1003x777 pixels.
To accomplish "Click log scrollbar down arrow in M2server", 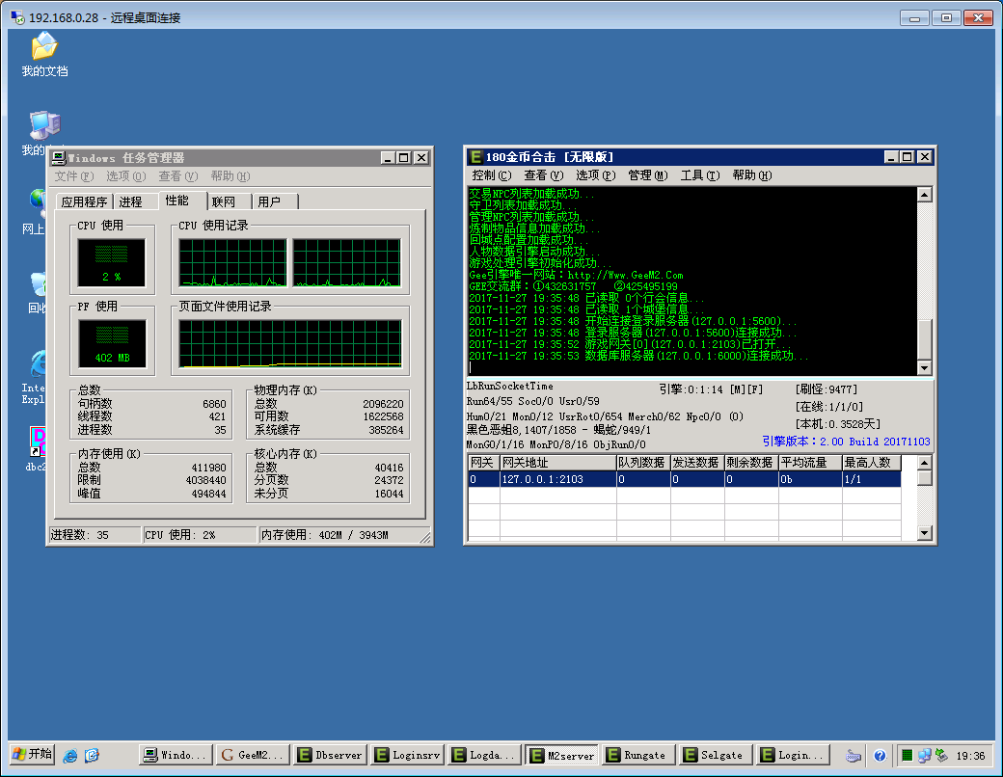I will (924, 367).
